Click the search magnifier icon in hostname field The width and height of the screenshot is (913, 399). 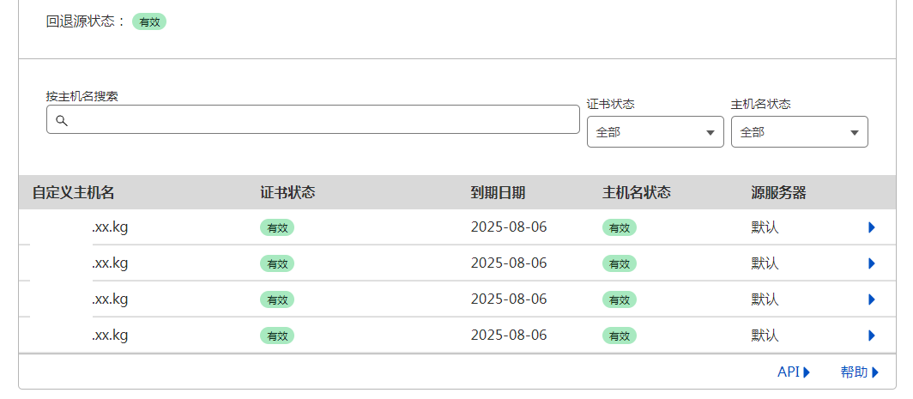62,121
